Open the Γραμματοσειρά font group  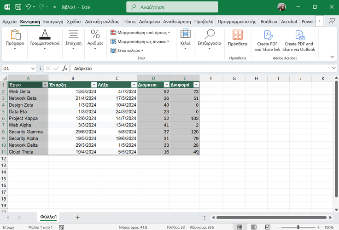click(x=45, y=34)
